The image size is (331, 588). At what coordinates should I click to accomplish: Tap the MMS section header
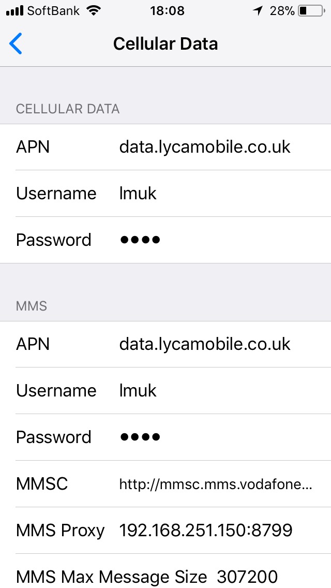tap(32, 306)
